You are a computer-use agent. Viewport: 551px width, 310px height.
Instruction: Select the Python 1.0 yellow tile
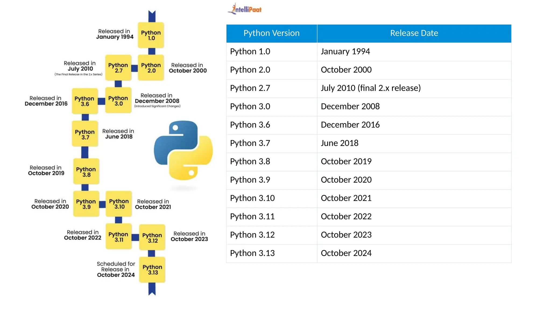(x=151, y=35)
